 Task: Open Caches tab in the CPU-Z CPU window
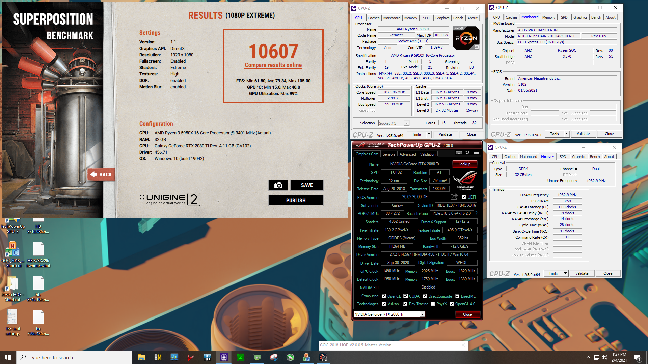tap(373, 18)
